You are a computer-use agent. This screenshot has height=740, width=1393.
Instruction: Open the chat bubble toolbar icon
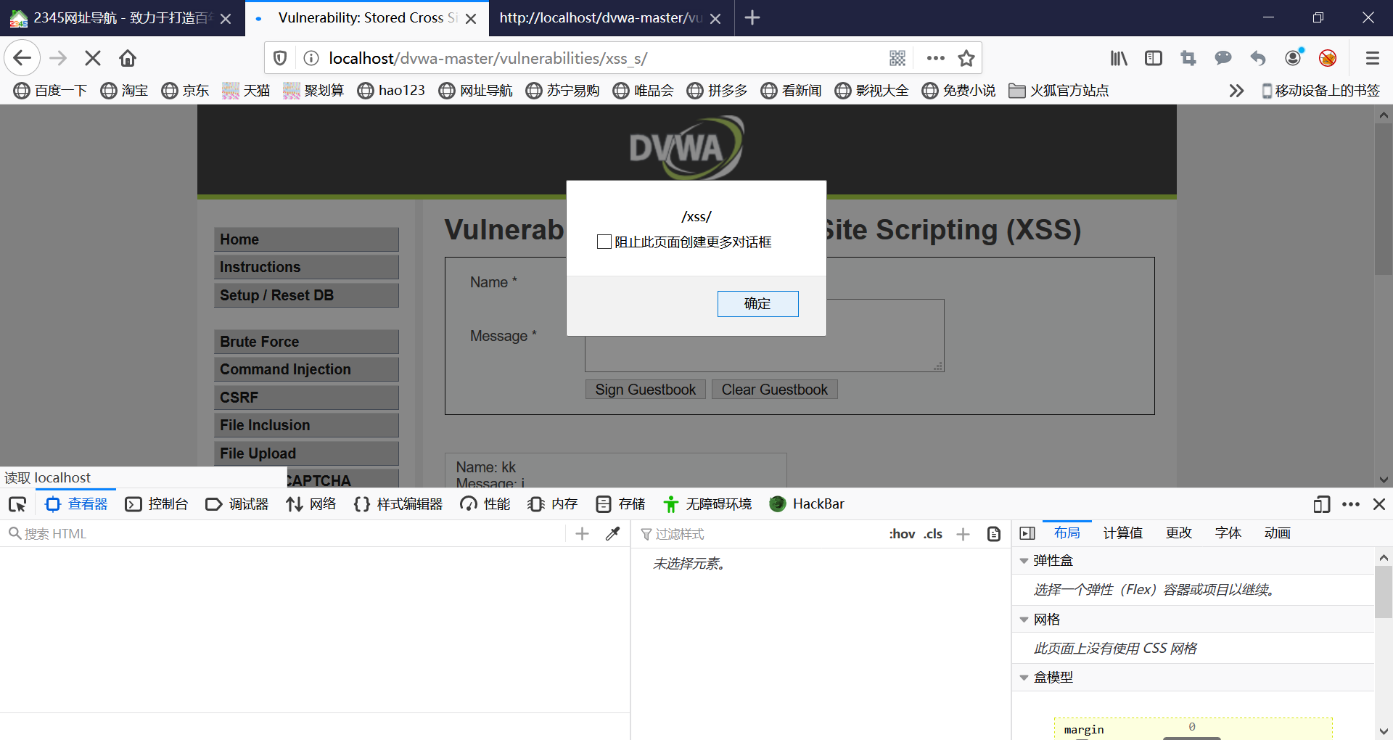(1223, 58)
